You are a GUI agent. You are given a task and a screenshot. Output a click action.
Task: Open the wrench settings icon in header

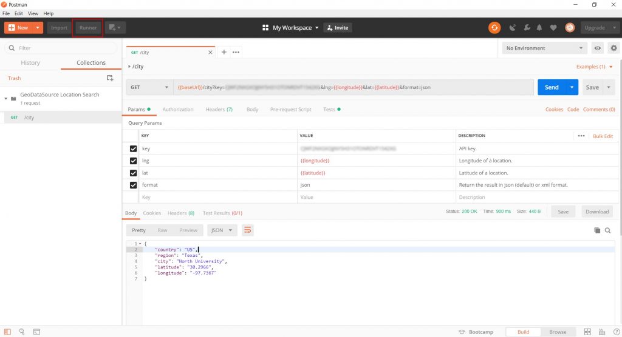coord(527,28)
